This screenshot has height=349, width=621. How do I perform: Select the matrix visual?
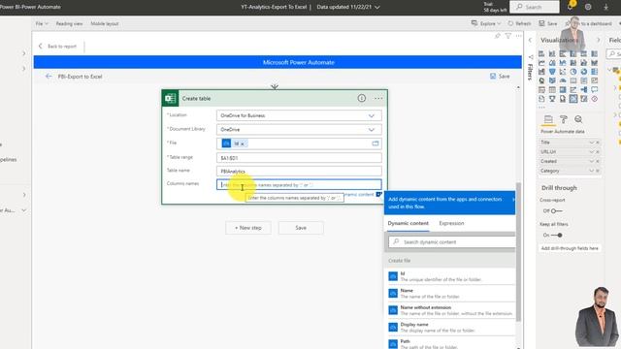(x=563, y=90)
